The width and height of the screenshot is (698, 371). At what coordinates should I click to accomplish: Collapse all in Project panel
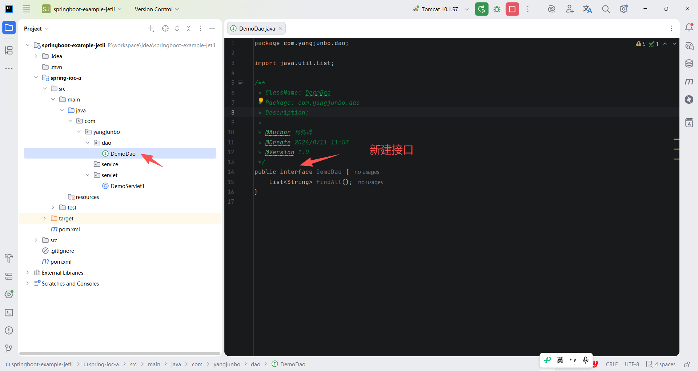point(189,28)
